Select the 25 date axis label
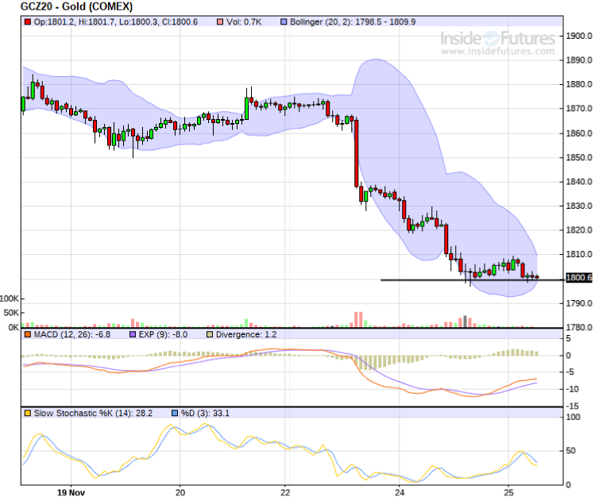The width and height of the screenshot is (595, 497). pyautogui.click(x=509, y=491)
